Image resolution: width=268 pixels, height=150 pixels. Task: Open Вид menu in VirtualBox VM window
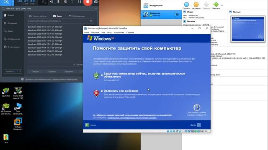(103, 32)
